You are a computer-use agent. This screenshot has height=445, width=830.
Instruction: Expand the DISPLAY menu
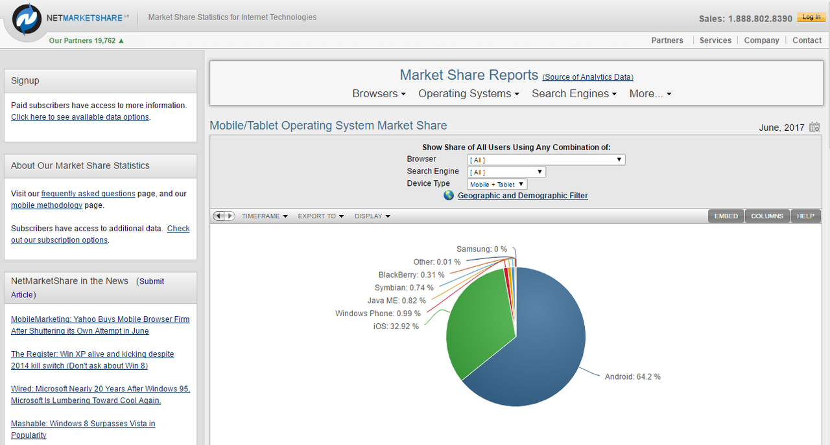click(372, 216)
